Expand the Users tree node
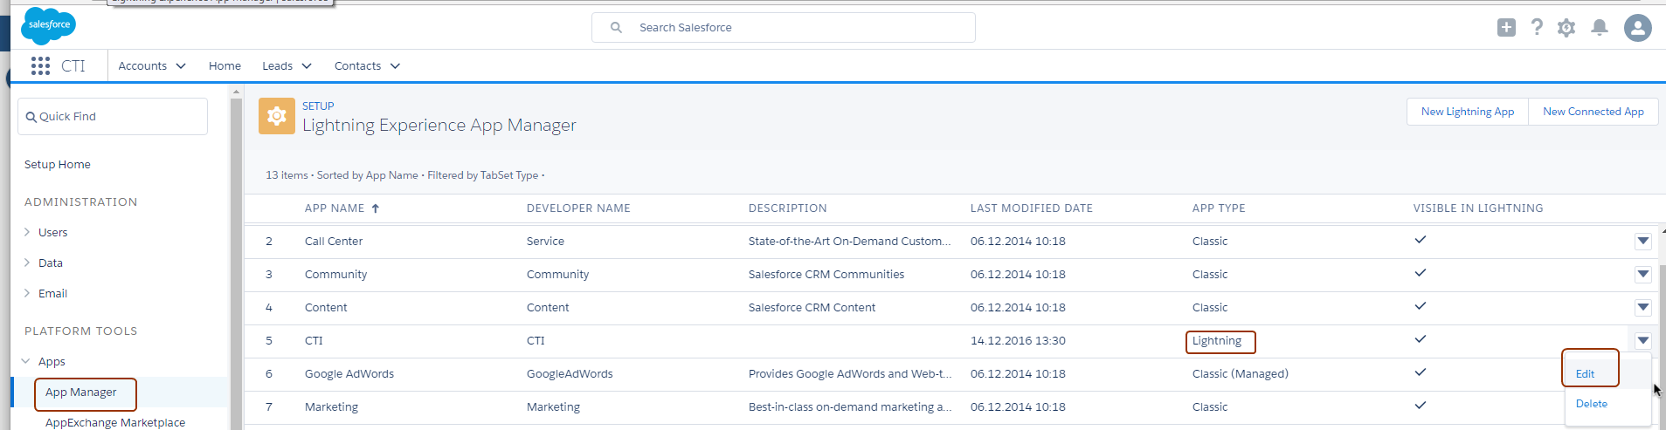The width and height of the screenshot is (1666, 430). click(x=27, y=232)
